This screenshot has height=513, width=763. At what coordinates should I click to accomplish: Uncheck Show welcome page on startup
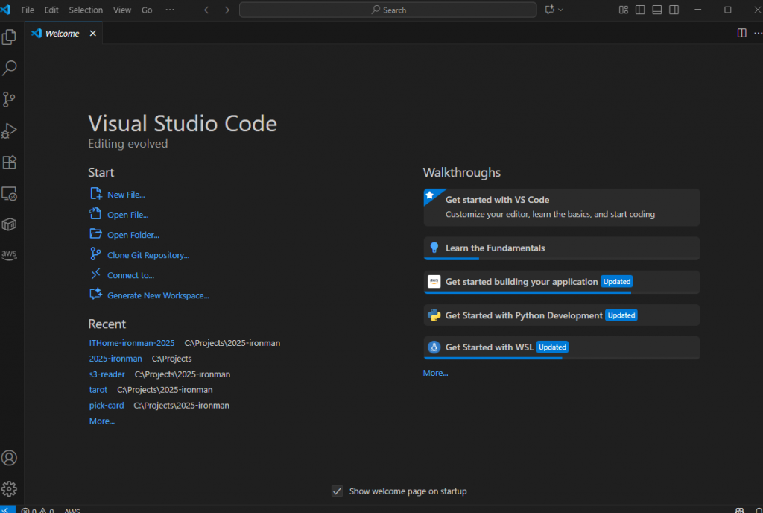338,491
